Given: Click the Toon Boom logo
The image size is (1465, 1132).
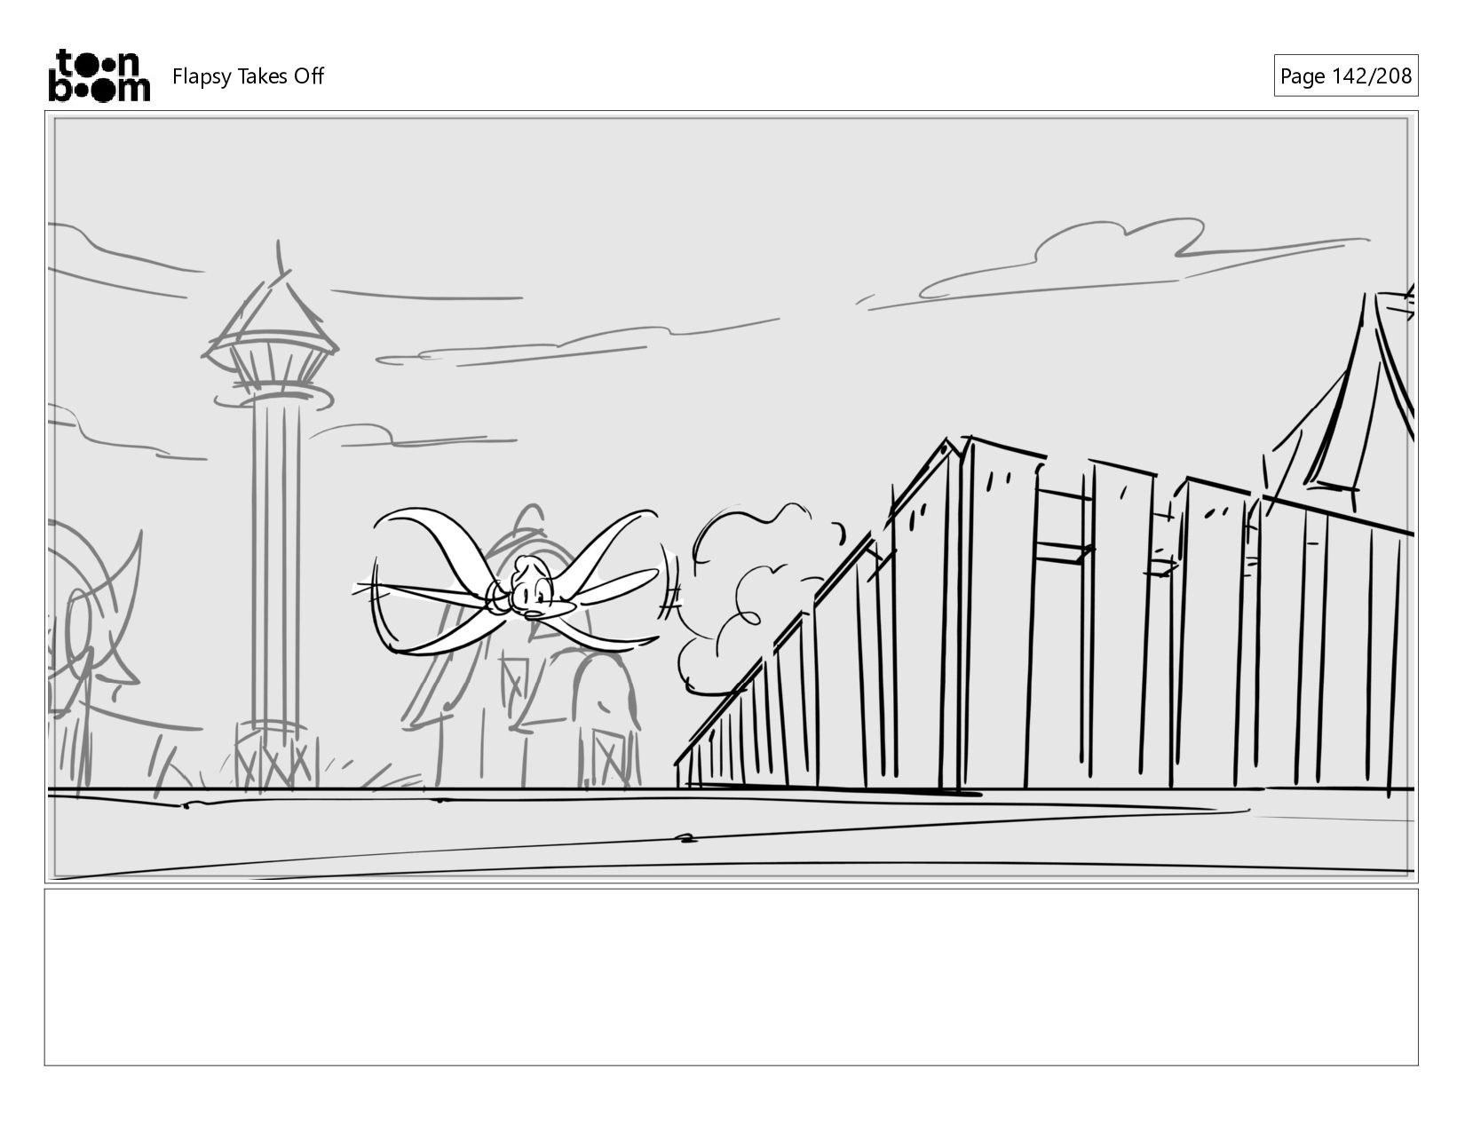Looking at the screenshot, I should pos(99,75).
